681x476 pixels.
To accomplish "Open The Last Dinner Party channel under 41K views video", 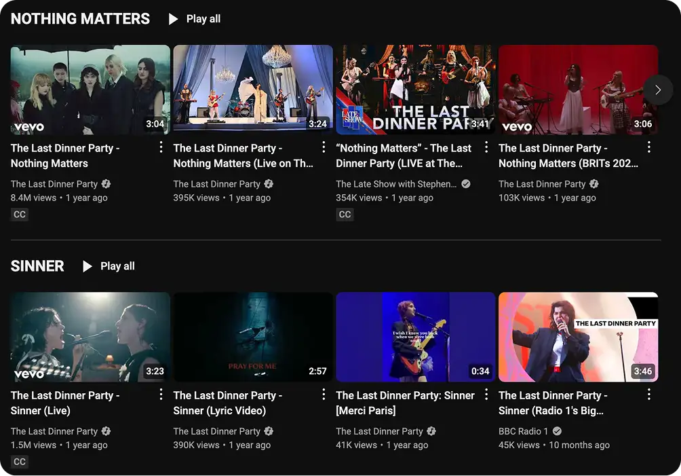I will [x=379, y=432].
